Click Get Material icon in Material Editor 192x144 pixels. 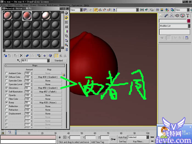point(5,55)
